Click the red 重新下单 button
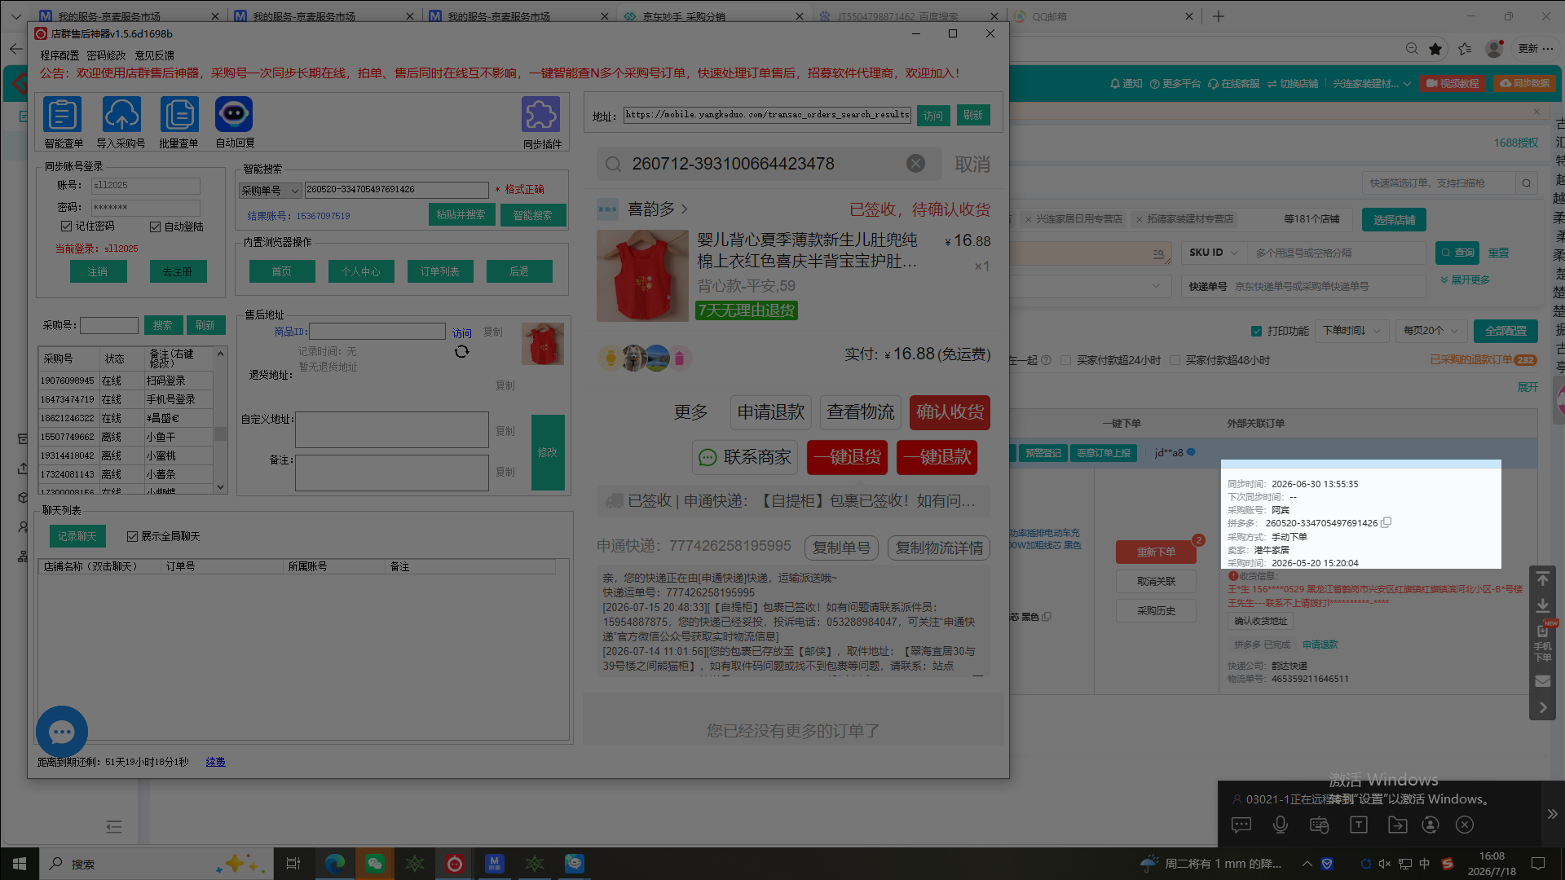 [1156, 552]
